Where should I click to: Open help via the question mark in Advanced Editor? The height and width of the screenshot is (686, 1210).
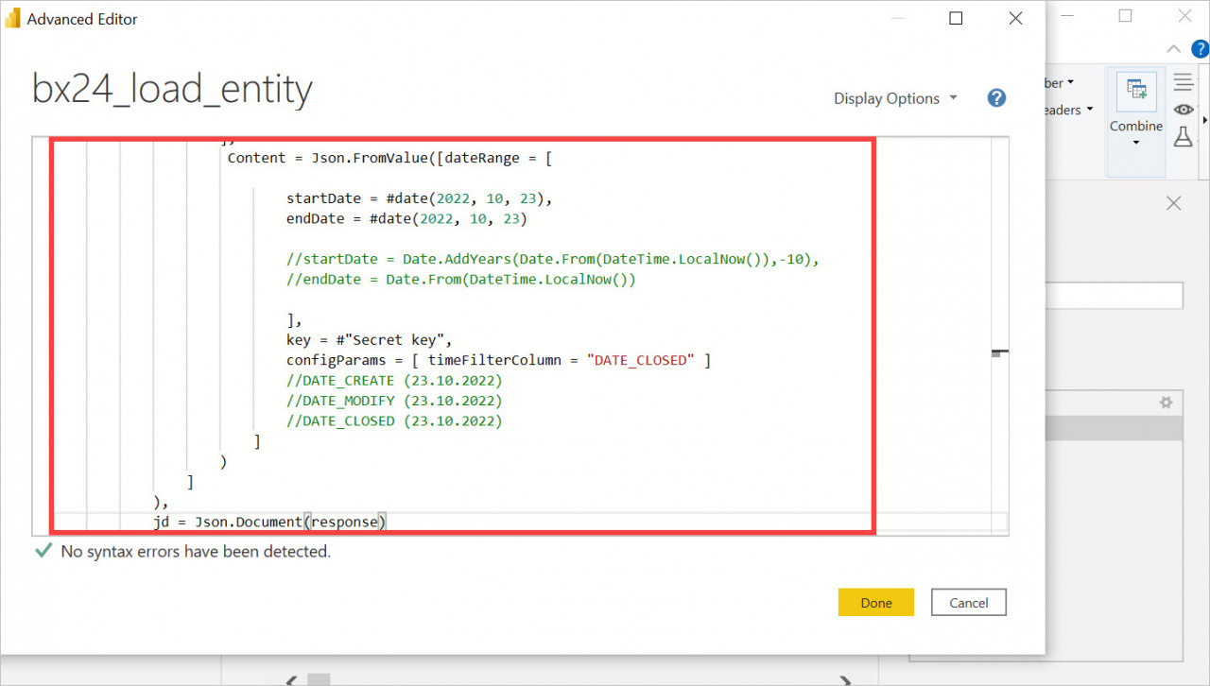click(996, 97)
